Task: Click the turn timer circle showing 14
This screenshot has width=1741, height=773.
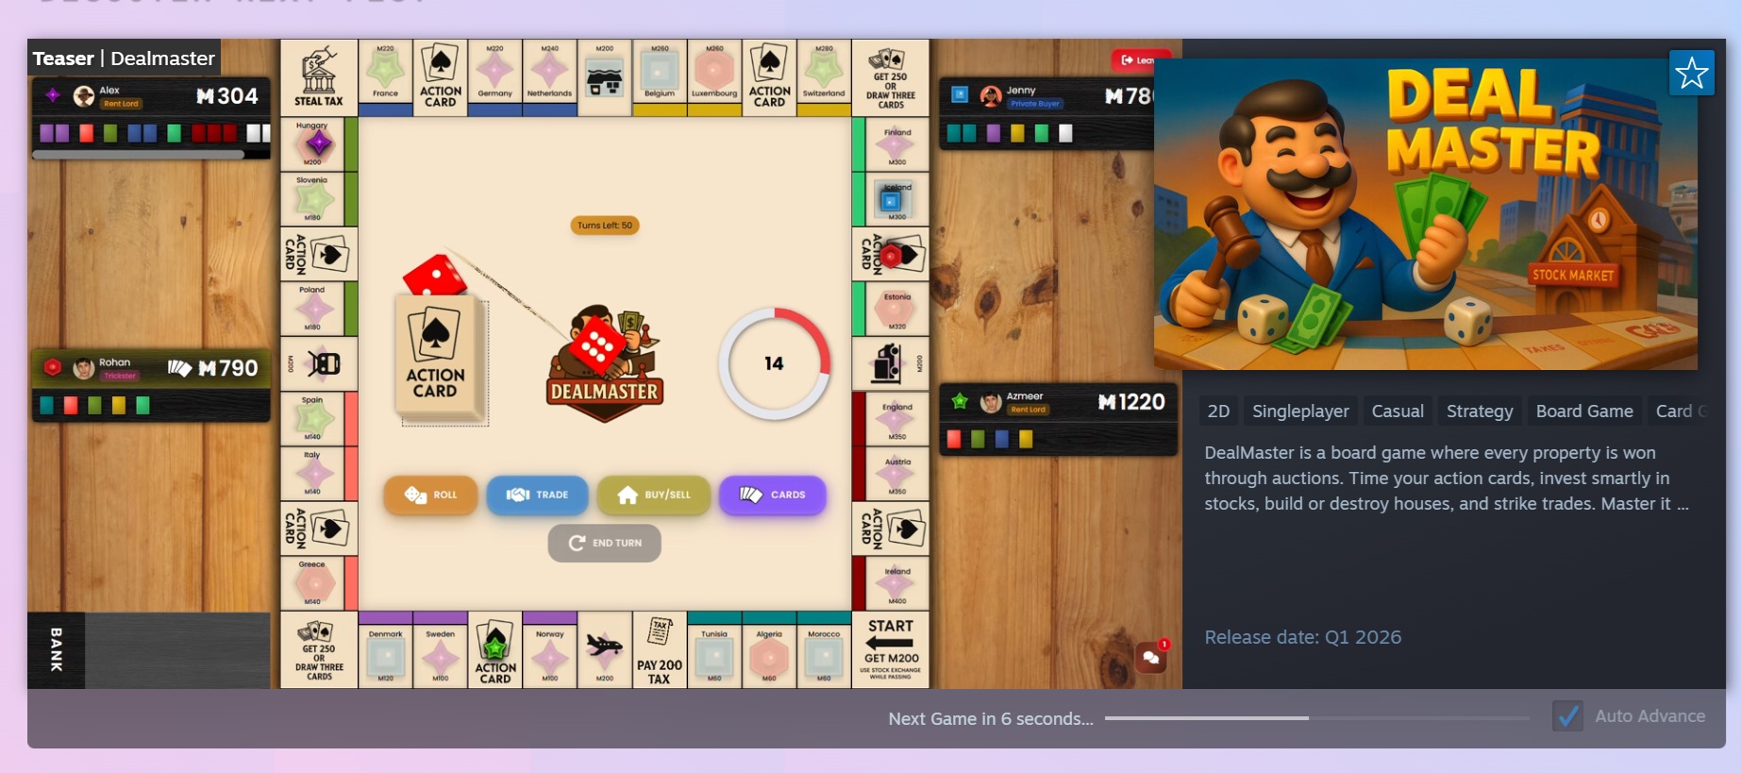Action: (x=774, y=363)
